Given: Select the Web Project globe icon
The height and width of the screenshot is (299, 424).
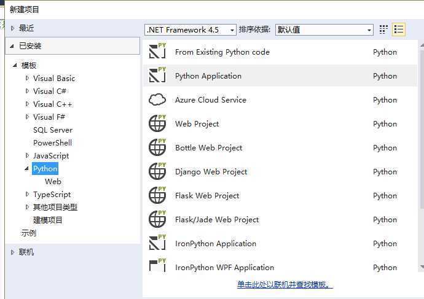Looking at the screenshot, I should [x=158, y=123].
